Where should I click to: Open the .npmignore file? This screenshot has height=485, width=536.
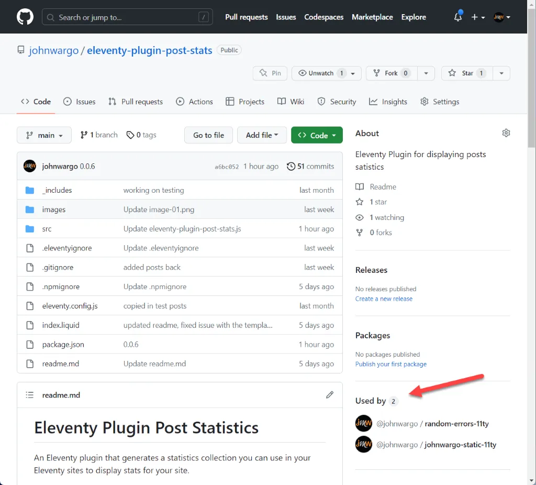[61, 286]
